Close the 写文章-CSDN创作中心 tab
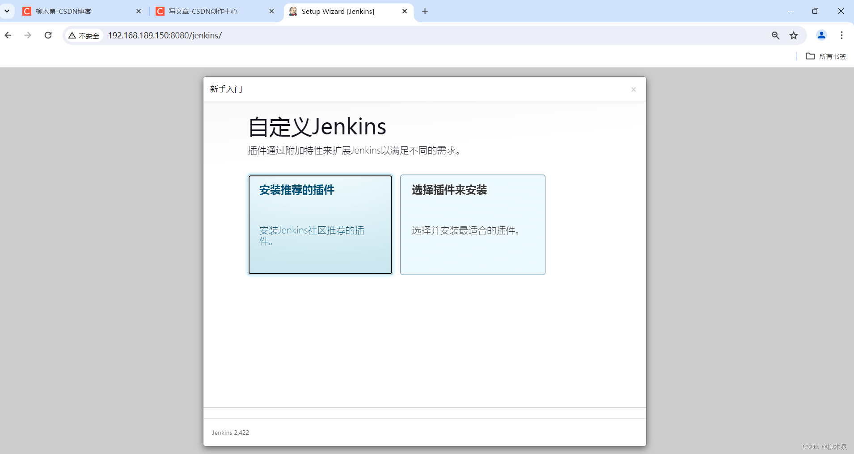This screenshot has height=454, width=854. coord(271,11)
